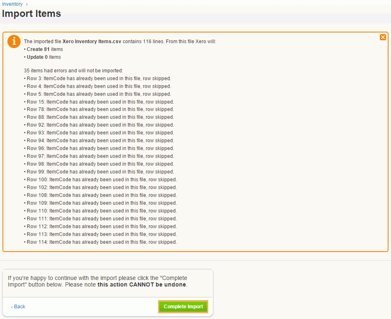391x319 pixels.
Task: Click the Row 112 error message
Action: (x=100, y=227)
